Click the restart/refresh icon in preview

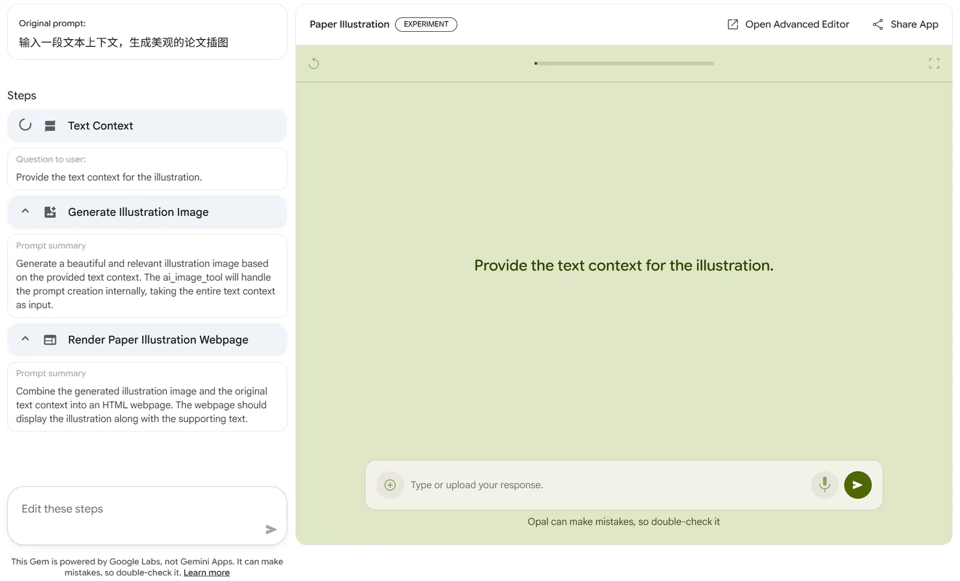pos(314,64)
